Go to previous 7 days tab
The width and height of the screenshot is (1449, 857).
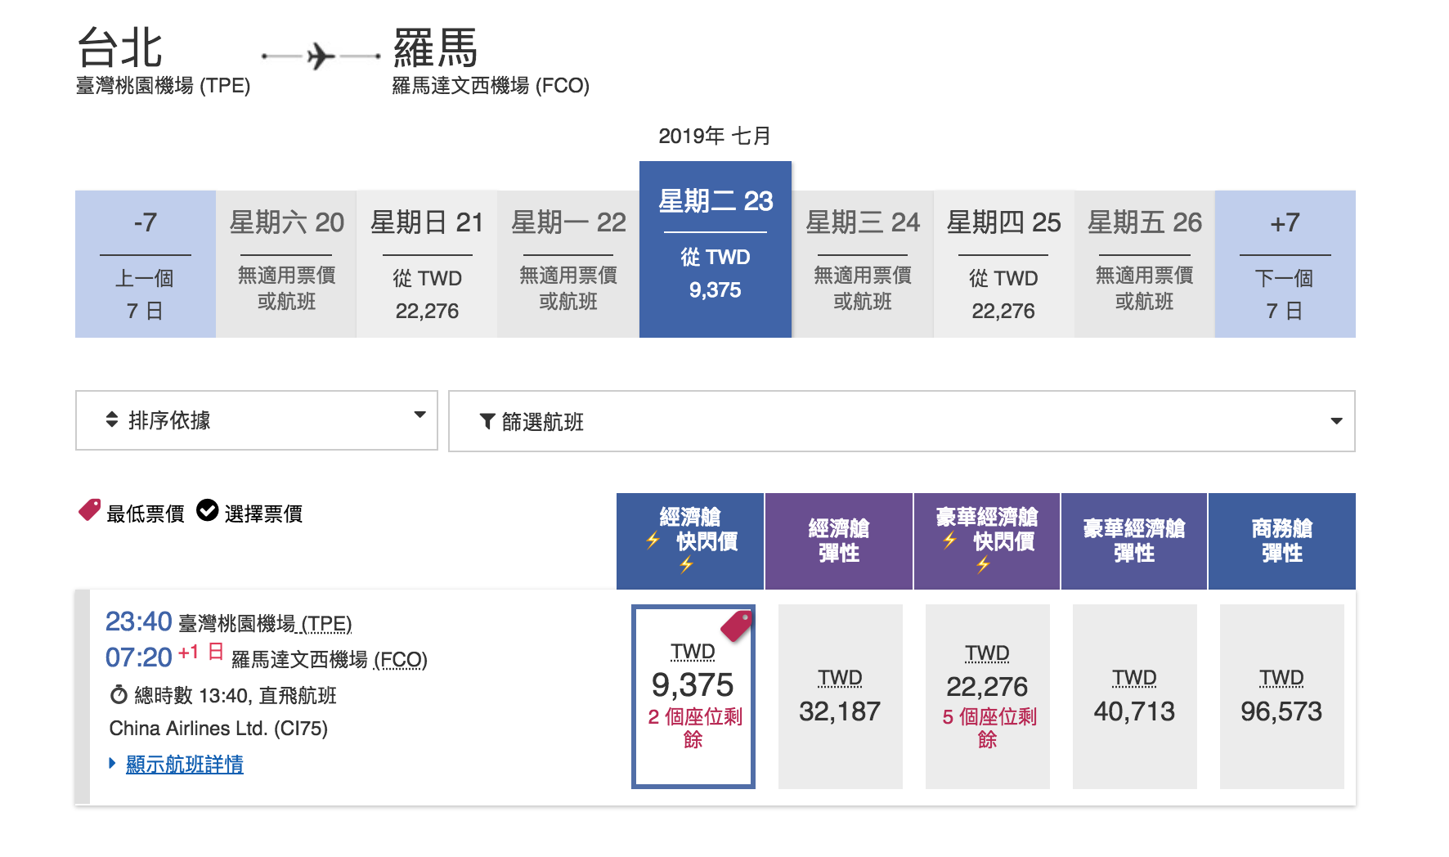(146, 264)
